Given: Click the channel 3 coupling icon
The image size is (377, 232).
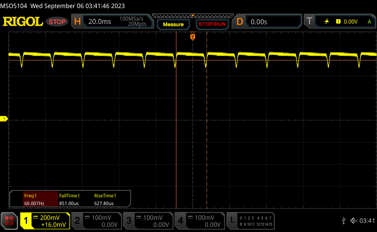Looking at the screenshot, I should click(x=139, y=218).
